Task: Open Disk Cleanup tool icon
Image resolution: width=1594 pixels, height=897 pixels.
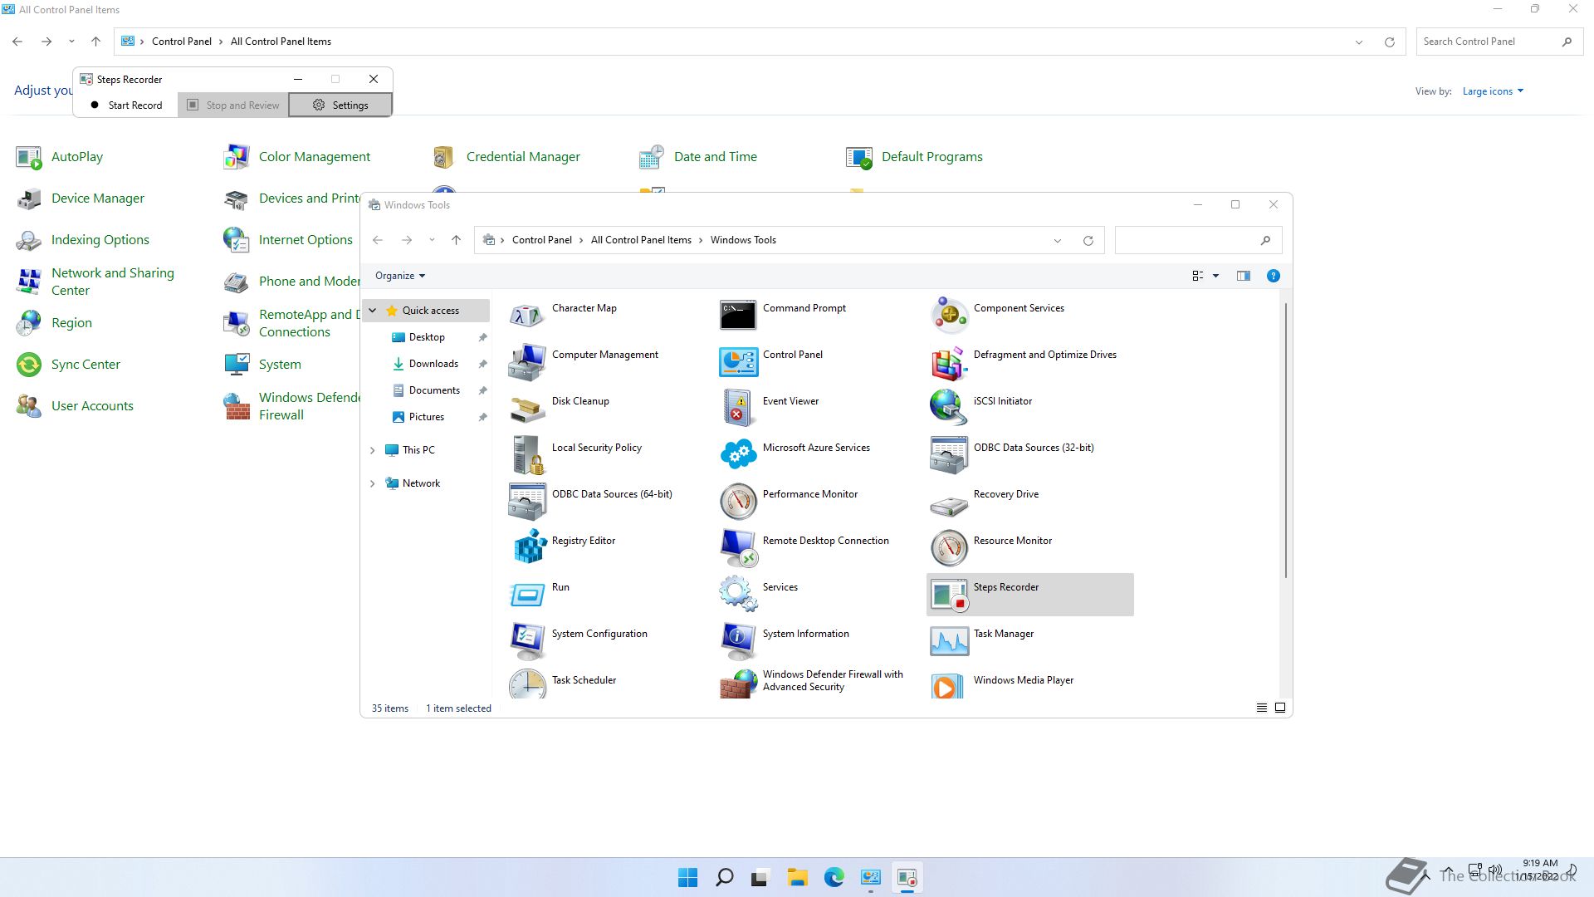Action: (528, 407)
